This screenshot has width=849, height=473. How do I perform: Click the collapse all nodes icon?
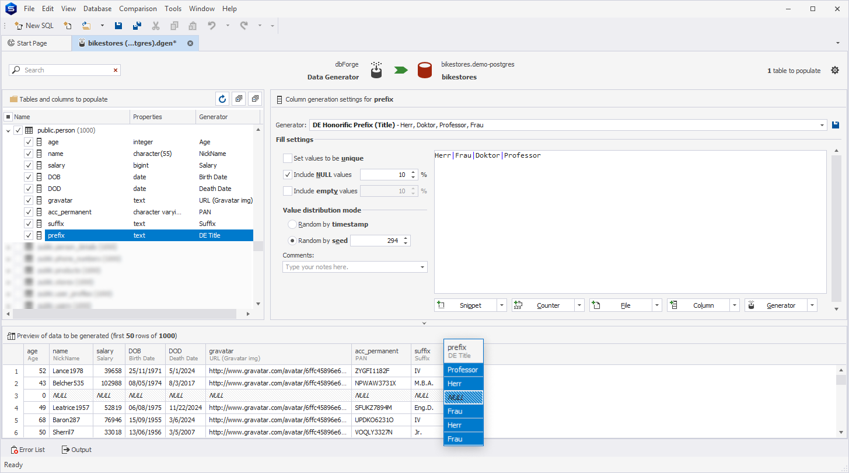[255, 99]
